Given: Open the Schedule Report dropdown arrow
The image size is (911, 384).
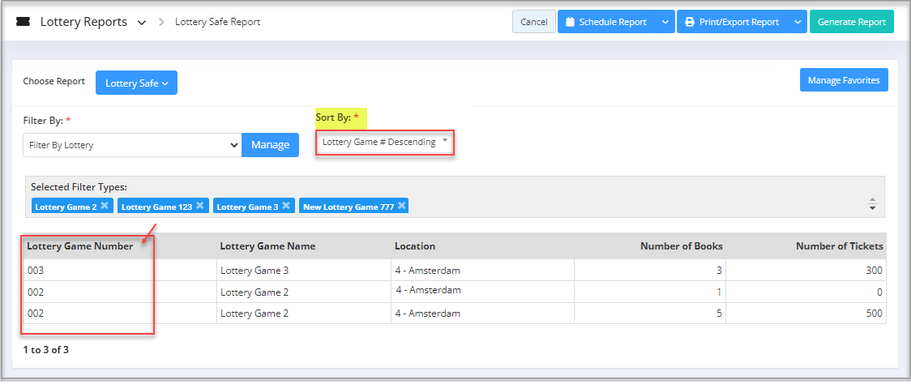Looking at the screenshot, I should 665,22.
